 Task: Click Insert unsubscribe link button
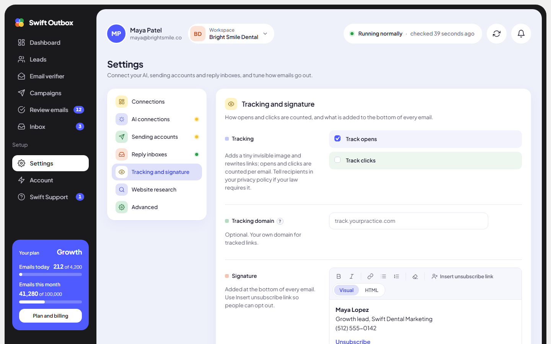(462, 276)
